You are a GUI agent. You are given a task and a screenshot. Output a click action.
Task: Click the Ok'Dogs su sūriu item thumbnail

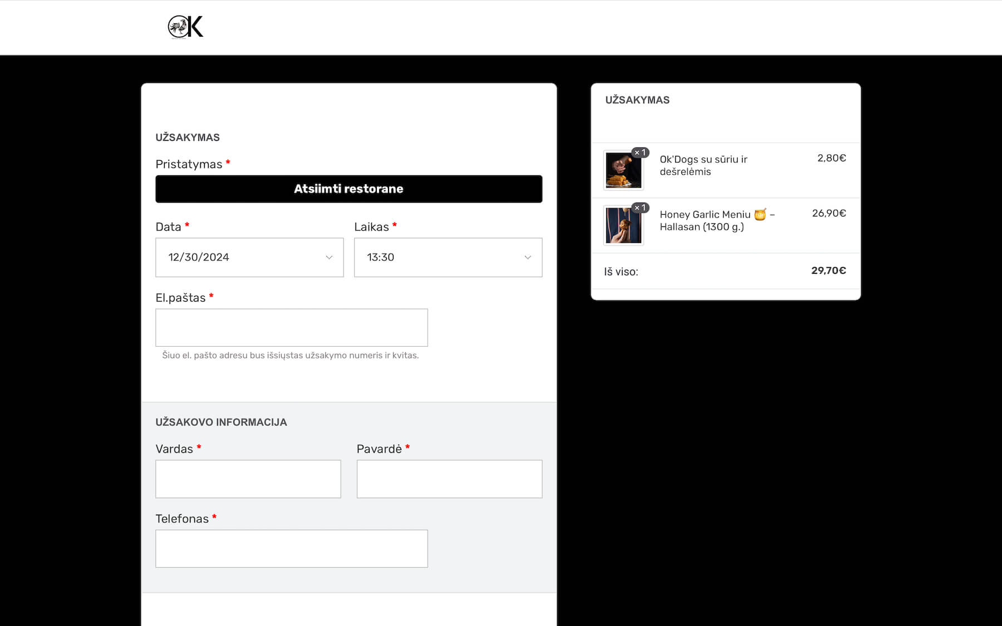coord(623,170)
